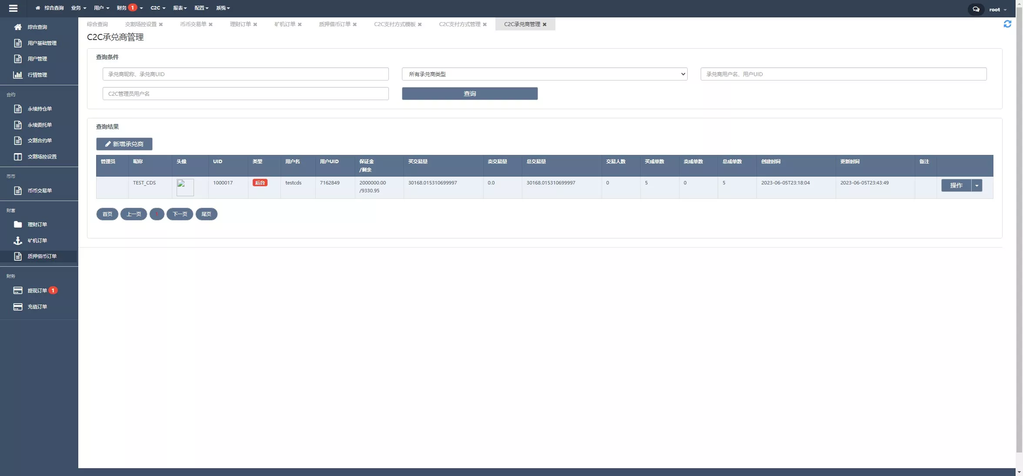1023x476 pixels.
Task: Open the 报表 top menu
Action: (x=179, y=8)
